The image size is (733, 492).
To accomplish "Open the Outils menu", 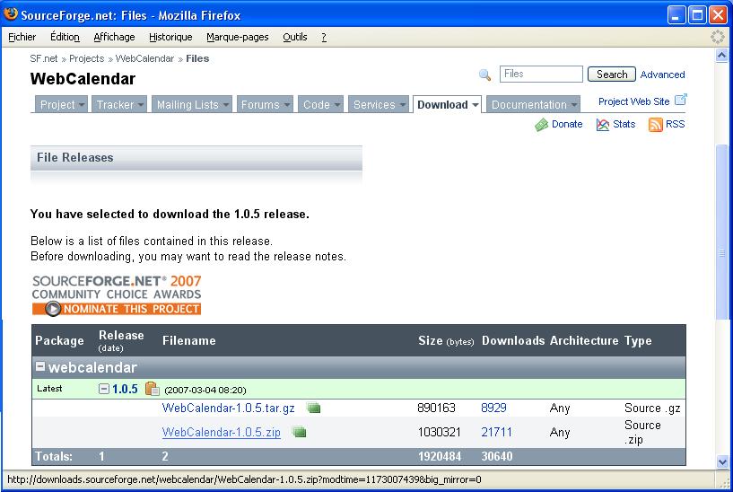I will (x=295, y=37).
